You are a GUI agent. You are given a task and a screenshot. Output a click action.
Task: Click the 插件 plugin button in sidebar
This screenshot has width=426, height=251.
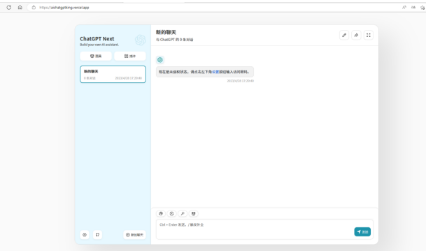[x=130, y=56]
